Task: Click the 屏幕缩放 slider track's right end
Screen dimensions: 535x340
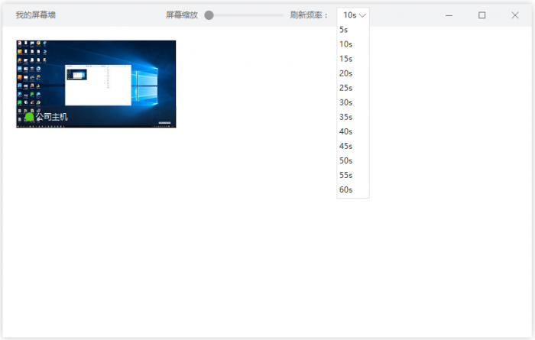Action: click(x=281, y=15)
